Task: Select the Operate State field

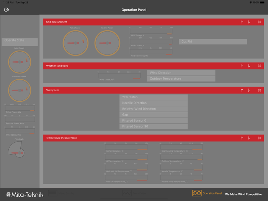Action: pyautogui.click(x=20, y=42)
